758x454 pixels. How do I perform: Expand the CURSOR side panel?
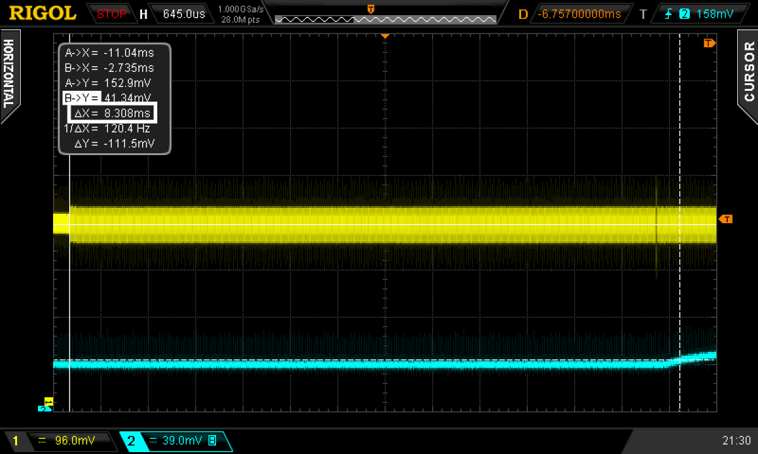coord(749,71)
